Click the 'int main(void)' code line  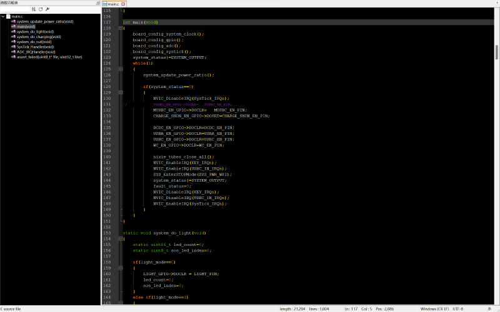pyautogui.click(x=140, y=22)
